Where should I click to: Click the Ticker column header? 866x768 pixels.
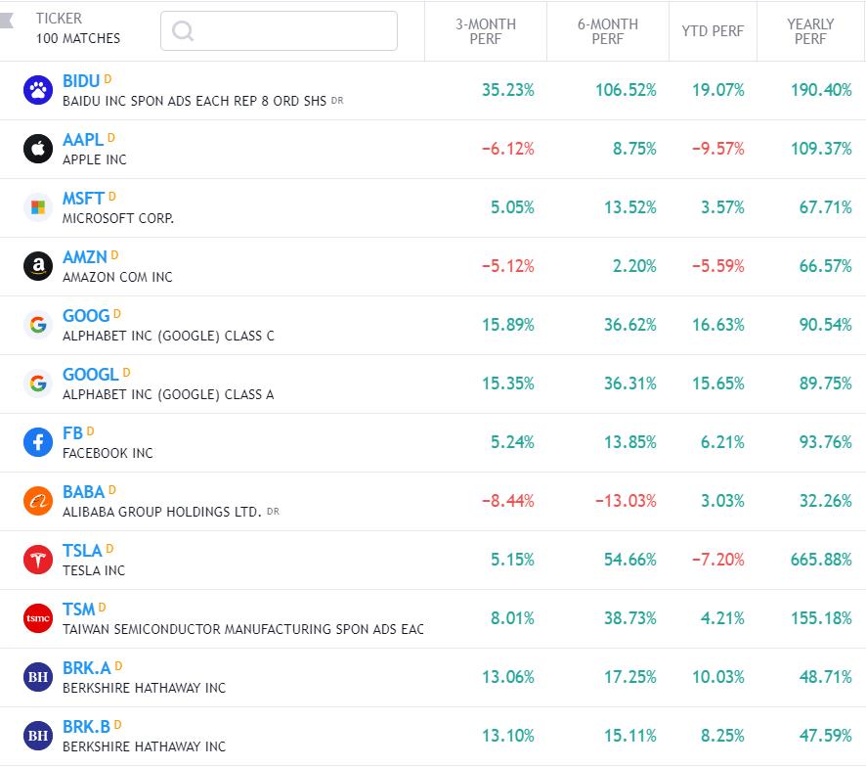[60, 19]
